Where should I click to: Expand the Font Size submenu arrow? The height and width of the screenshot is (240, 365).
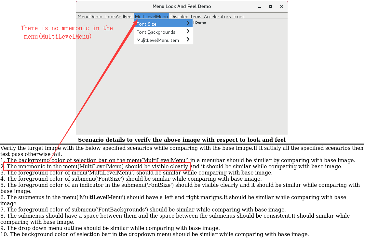pyautogui.click(x=188, y=23)
